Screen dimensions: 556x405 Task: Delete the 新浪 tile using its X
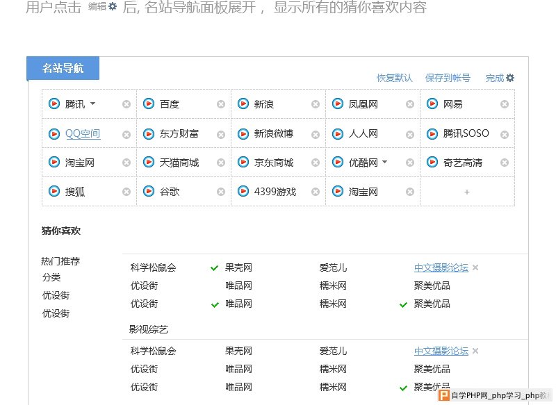(316, 104)
